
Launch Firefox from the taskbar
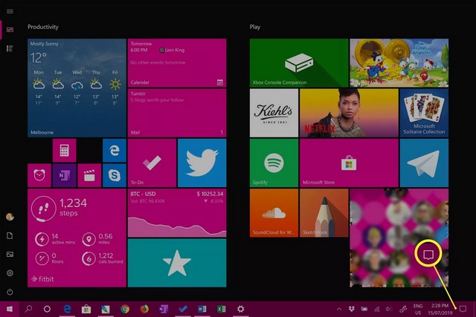tap(144, 309)
